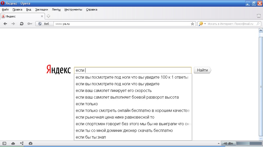Click the -48 dBm status indicator
The width and height of the screenshot is (263, 147).
[228, 143]
